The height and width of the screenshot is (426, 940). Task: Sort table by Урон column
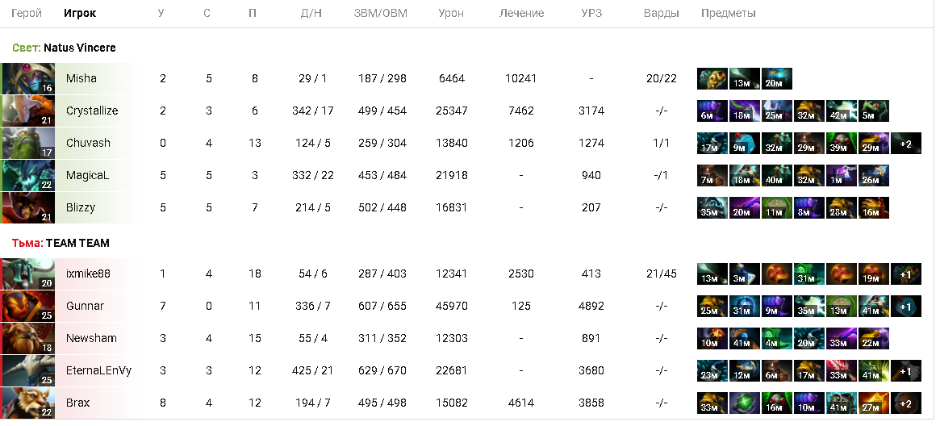click(x=451, y=13)
